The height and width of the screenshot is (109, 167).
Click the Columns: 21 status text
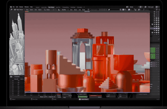(x=52, y=97)
